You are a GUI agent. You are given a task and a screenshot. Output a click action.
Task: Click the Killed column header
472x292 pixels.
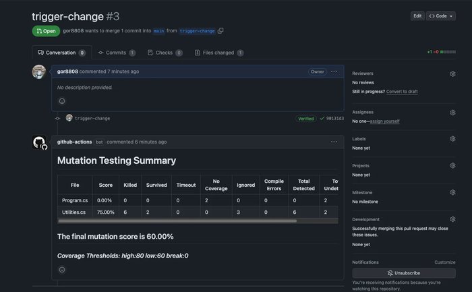pyautogui.click(x=130, y=185)
